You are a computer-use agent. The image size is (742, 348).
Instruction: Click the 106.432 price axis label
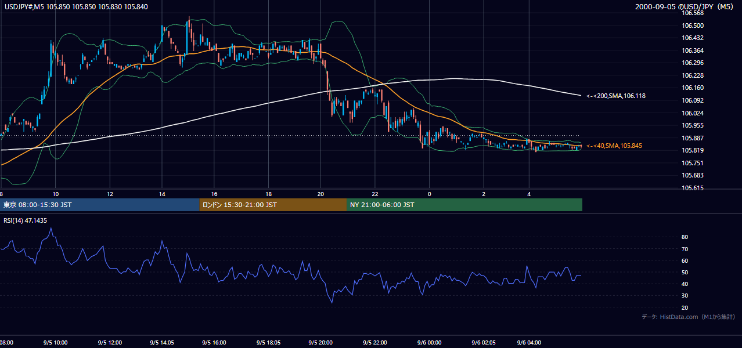click(693, 38)
